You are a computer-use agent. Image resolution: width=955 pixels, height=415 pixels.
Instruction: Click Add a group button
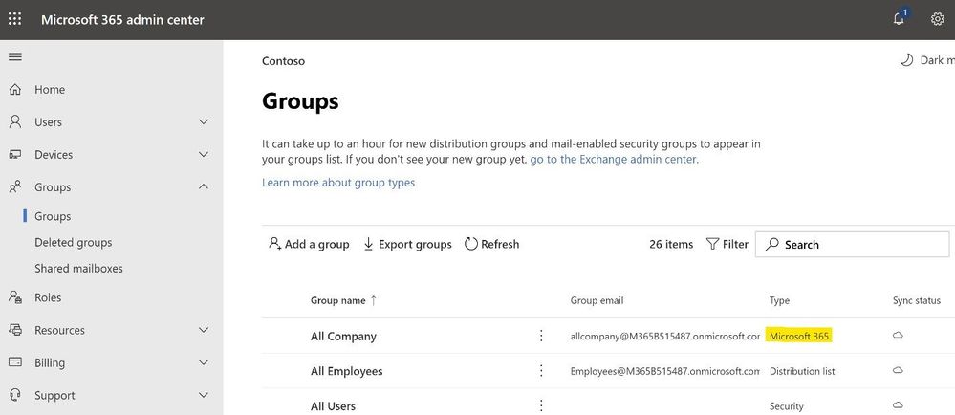click(x=309, y=244)
